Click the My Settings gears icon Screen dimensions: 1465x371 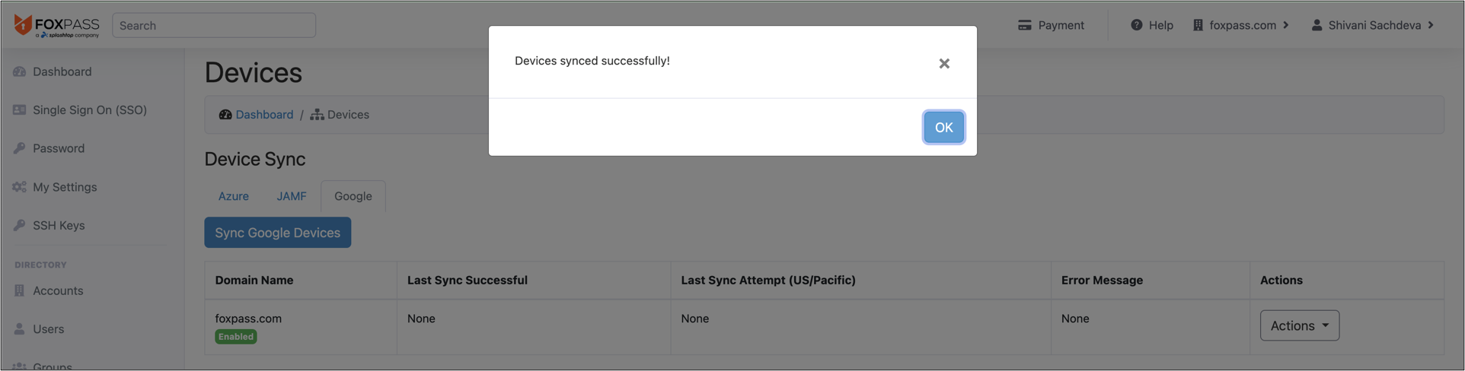(x=20, y=187)
